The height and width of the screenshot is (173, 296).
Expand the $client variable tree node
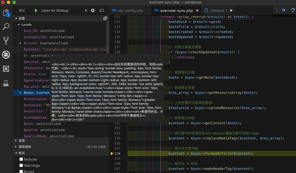tap(21, 43)
